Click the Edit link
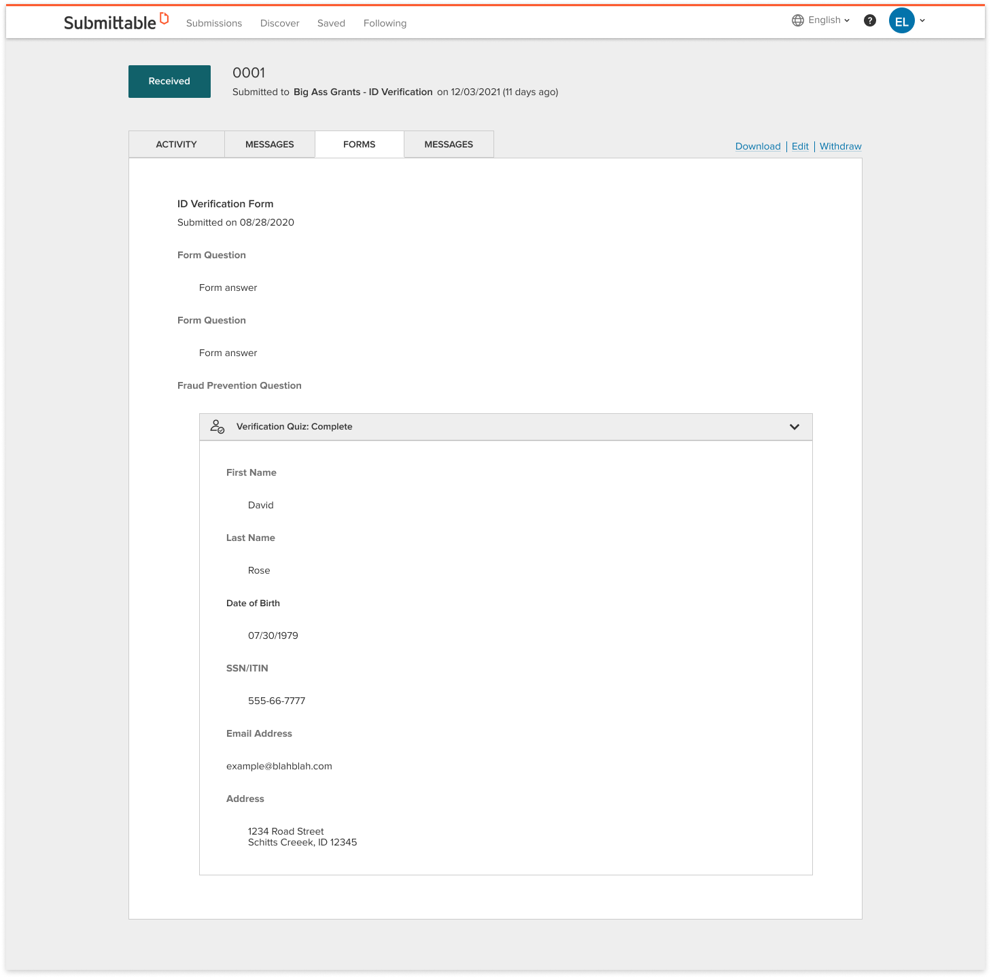The image size is (991, 978). (800, 146)
